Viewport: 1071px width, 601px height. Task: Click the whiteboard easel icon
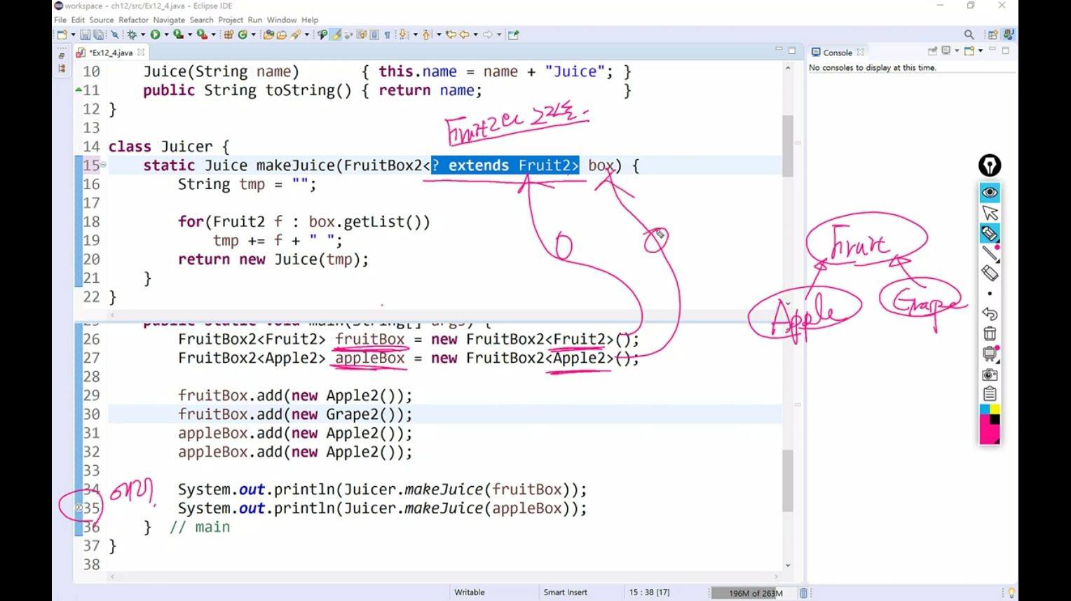point(990,354)
